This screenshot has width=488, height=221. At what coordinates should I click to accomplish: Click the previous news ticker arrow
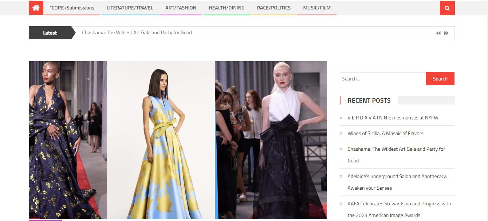click(438, 33)
